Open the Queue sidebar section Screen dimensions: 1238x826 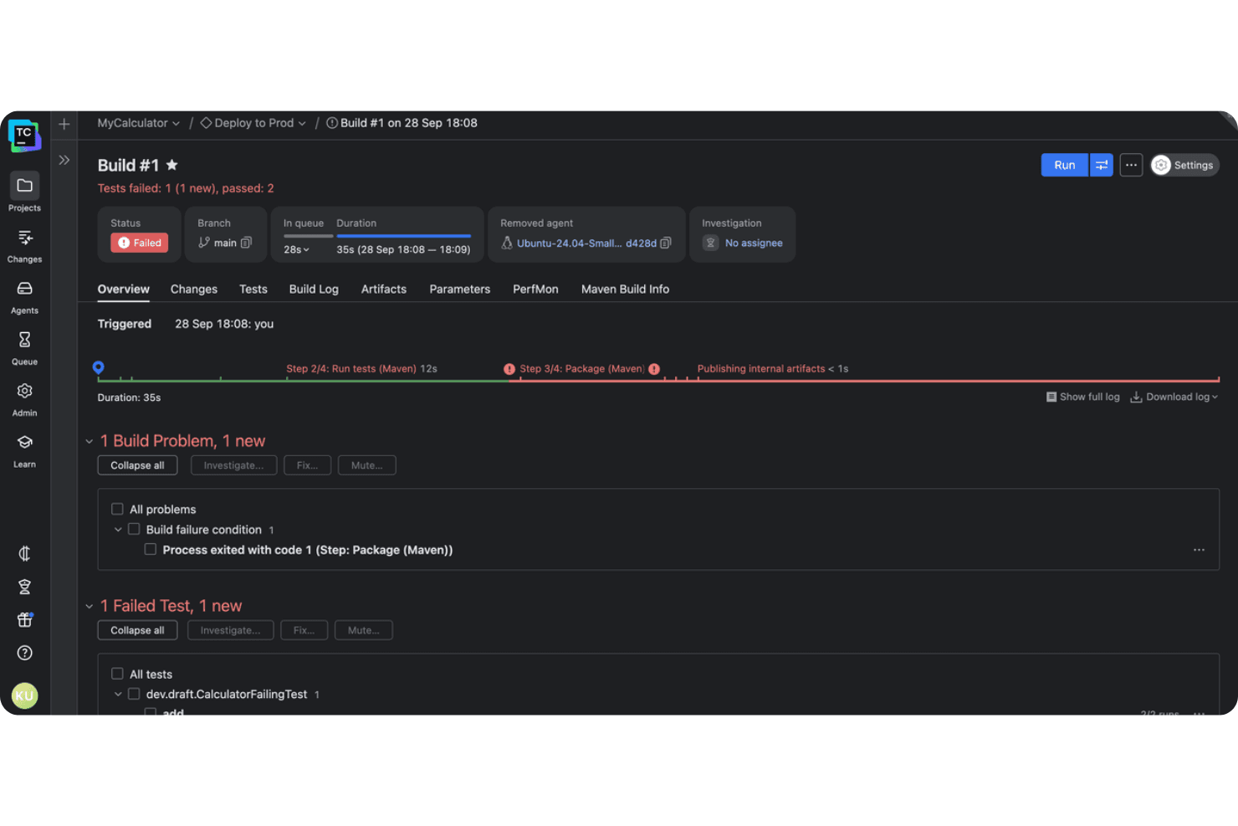tap(24, 347)
